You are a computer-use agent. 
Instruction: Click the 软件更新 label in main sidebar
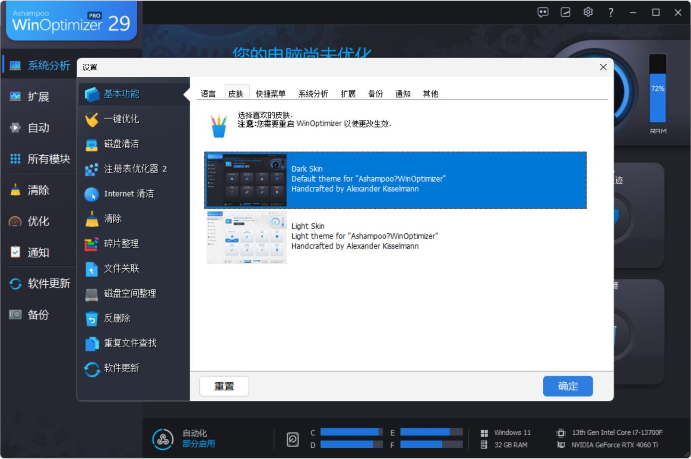click(49, 283)
